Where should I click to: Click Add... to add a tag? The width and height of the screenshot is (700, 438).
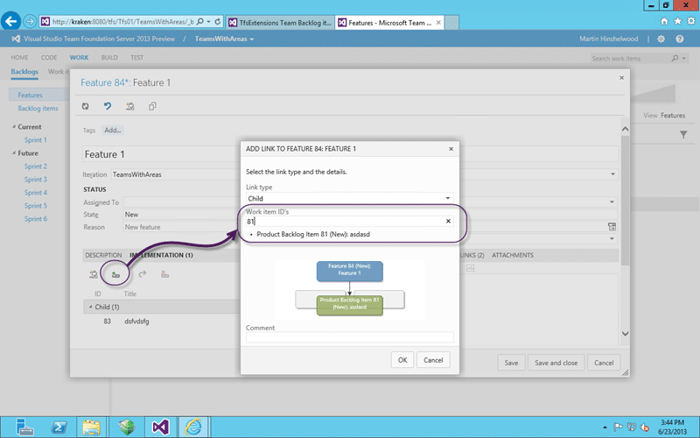[113, 130]
